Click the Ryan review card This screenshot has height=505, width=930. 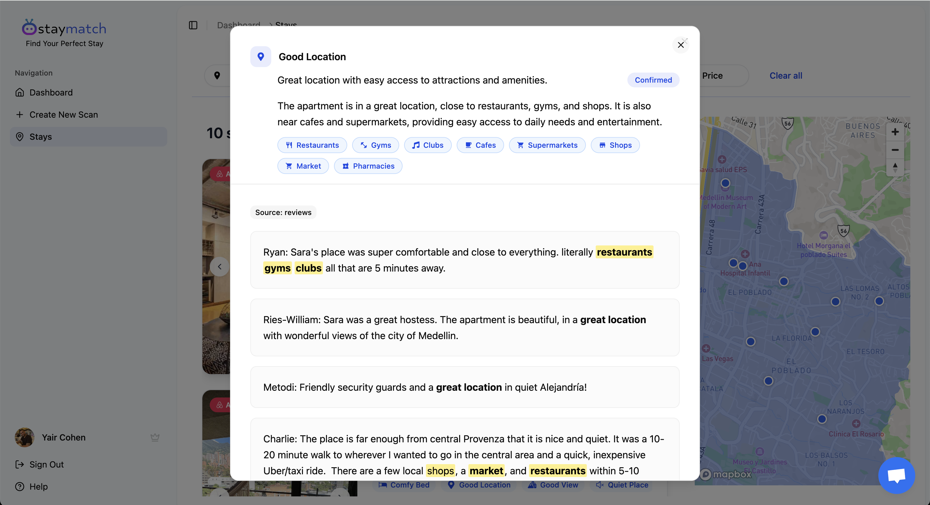pos(465,260)
